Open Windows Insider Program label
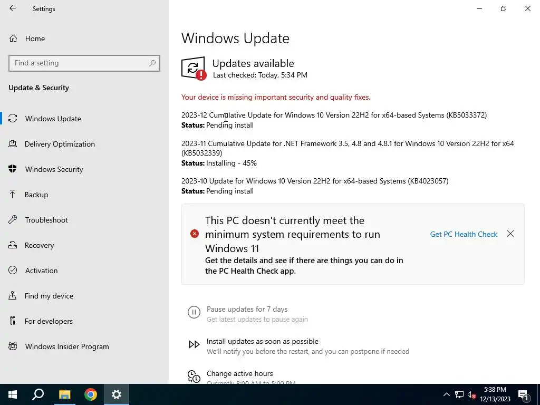This screenshot has height=405, width=540. 67,346
